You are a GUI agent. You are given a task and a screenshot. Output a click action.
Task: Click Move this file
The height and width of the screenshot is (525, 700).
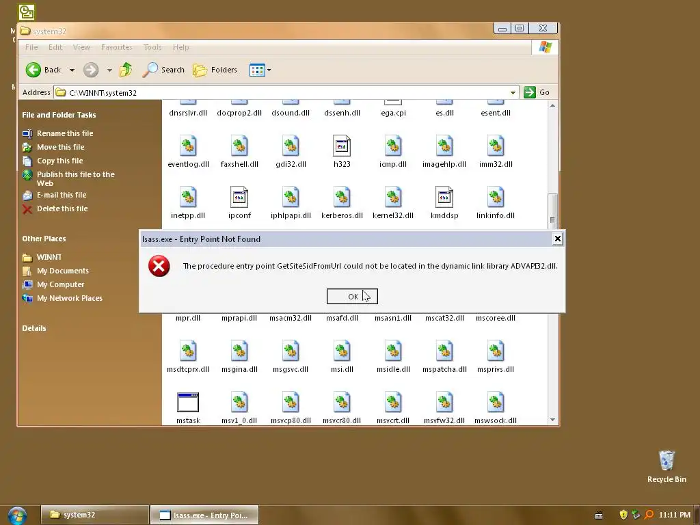tap(60, 147)
